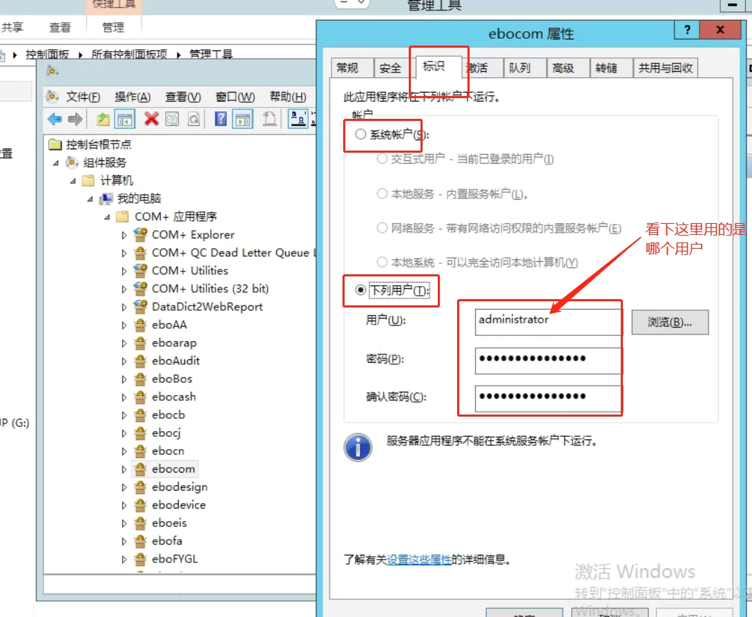Click the Refresh icon in toolbar

[x=194, y=119]
